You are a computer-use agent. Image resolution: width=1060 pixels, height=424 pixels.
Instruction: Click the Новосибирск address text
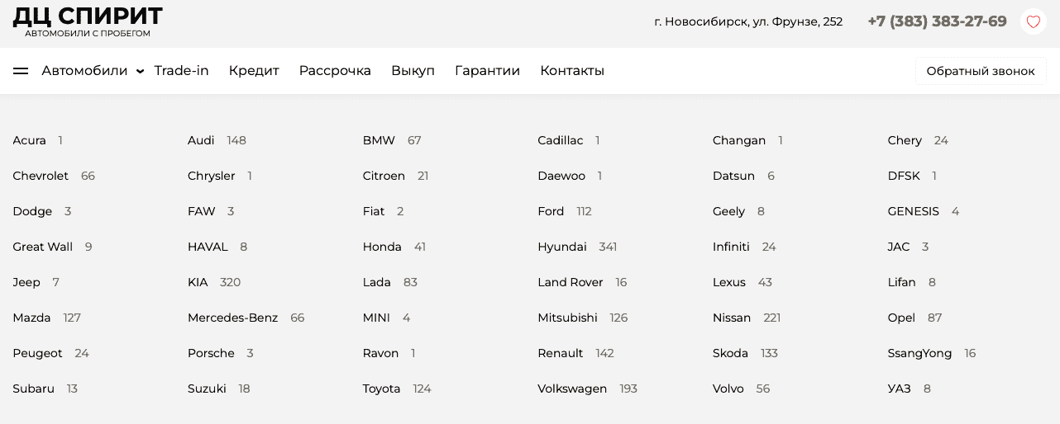[x=748, y=21]
